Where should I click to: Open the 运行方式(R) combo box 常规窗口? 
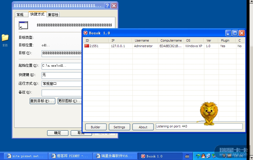click(62, 84)
